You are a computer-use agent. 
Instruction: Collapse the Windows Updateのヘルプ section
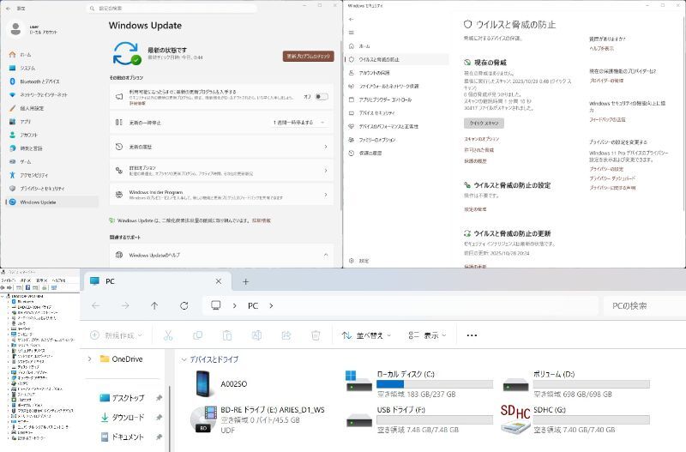(x=326, y=255)
